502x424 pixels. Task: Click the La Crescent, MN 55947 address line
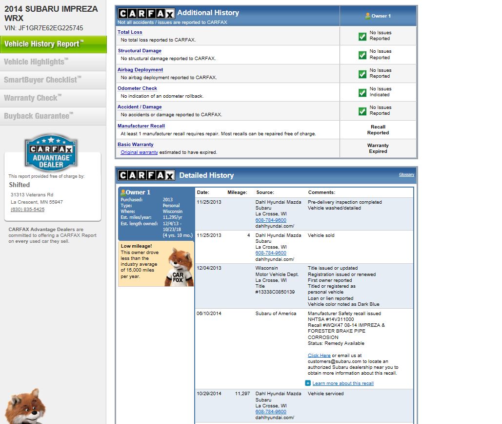pos(37,202)
